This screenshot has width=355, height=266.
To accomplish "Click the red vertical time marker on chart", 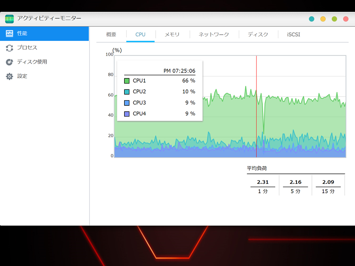I will [x=256, y=106].
